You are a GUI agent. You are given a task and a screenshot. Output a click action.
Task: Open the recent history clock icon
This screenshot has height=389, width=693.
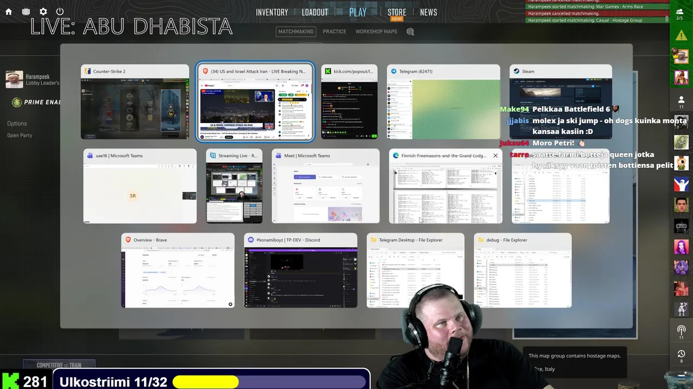[681, 356]
